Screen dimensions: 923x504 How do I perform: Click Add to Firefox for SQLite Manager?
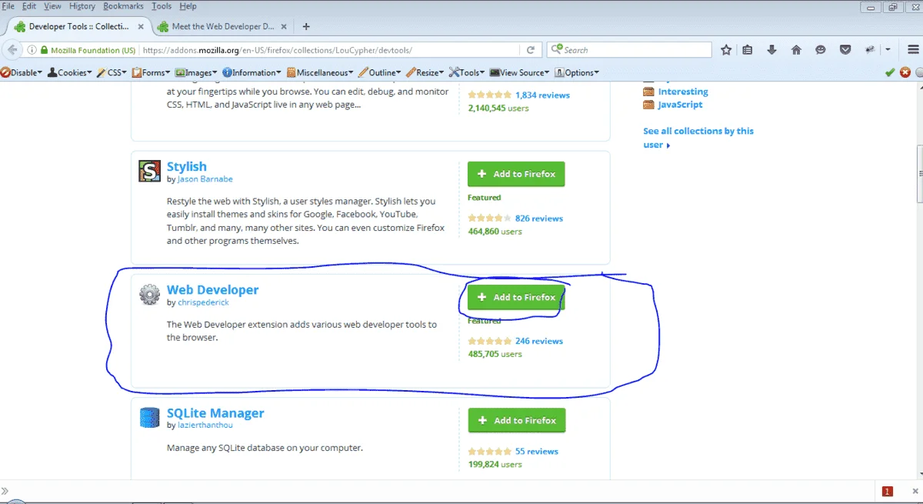coord(517,420)
